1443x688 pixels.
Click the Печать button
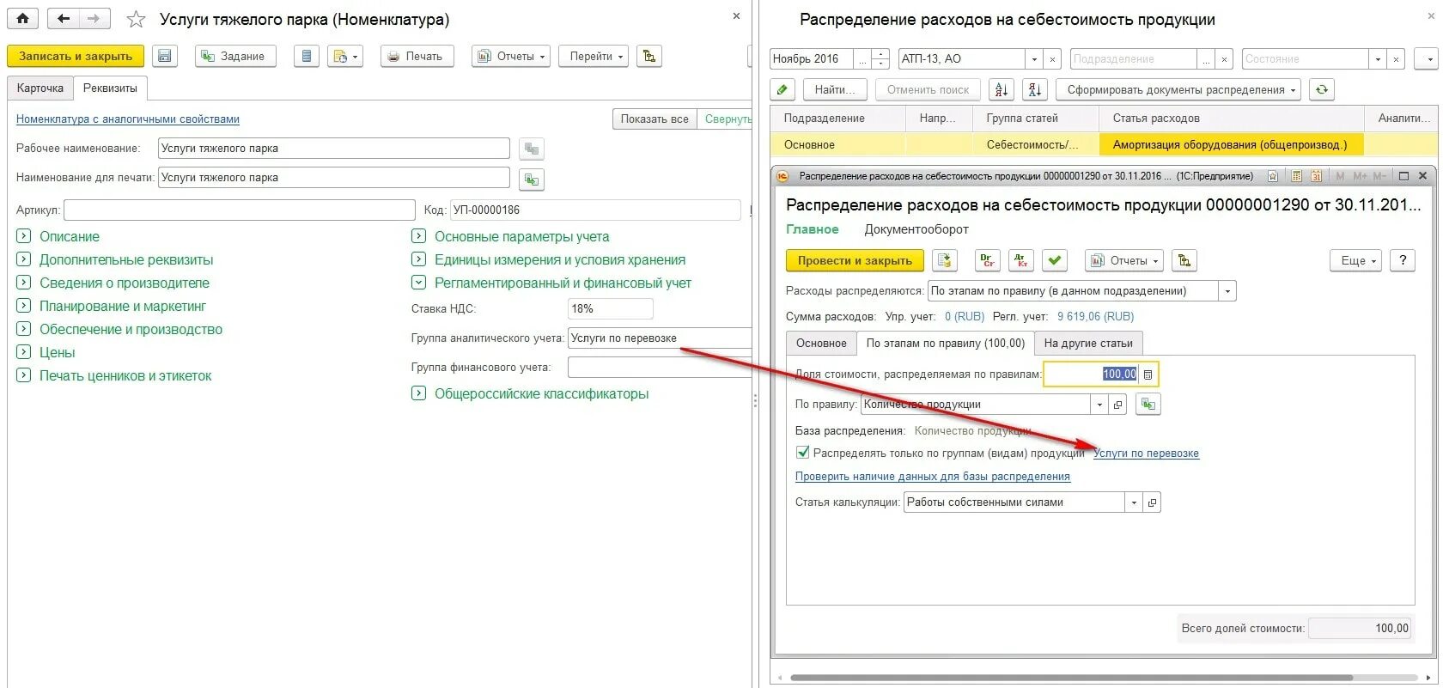(x=417, y=56)
